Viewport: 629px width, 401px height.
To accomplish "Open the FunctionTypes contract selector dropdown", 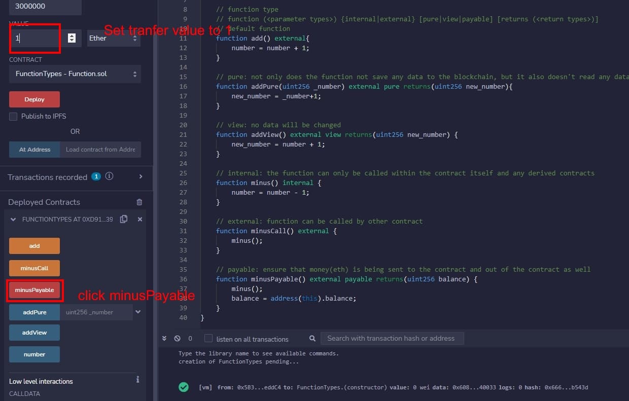I will point(75,74).
